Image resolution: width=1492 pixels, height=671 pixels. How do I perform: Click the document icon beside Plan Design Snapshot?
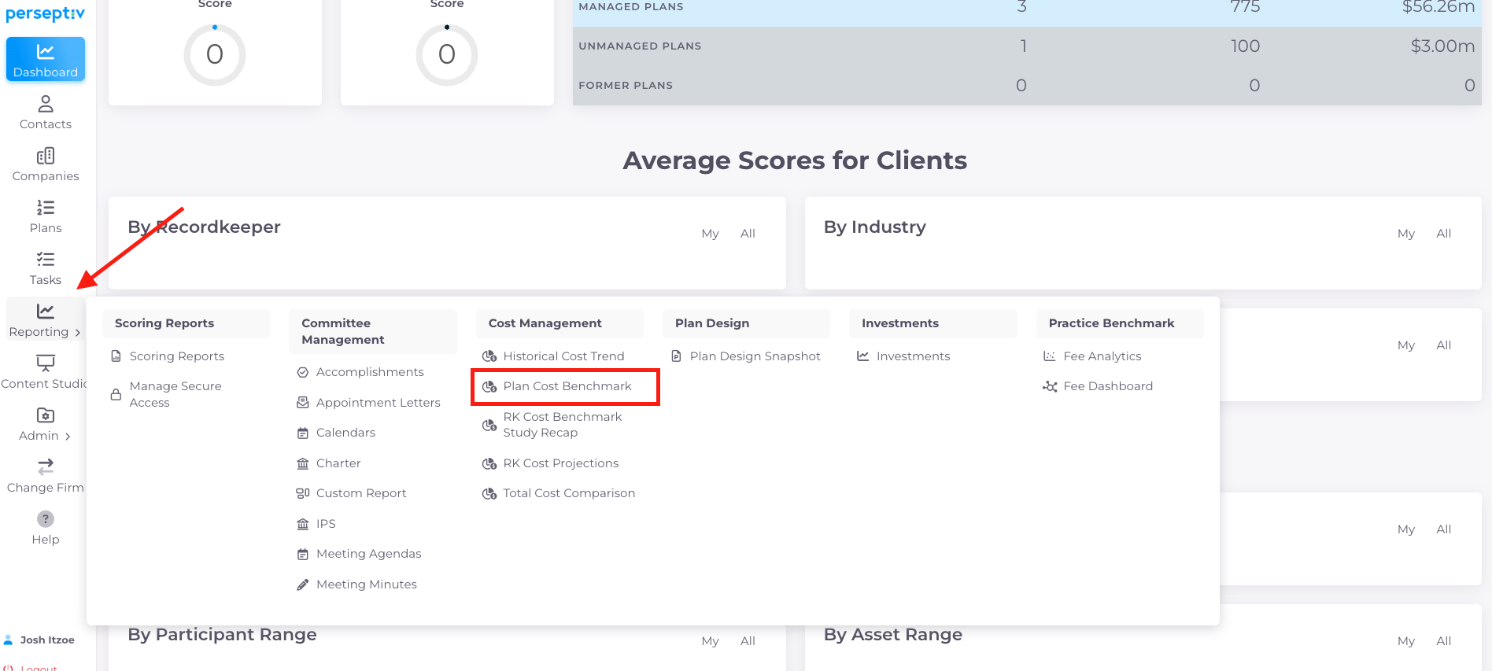677,356
